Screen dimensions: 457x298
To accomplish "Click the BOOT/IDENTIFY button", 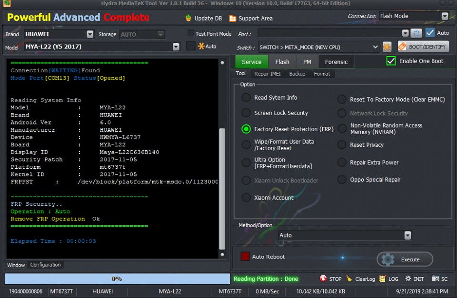I will point(423,47).
